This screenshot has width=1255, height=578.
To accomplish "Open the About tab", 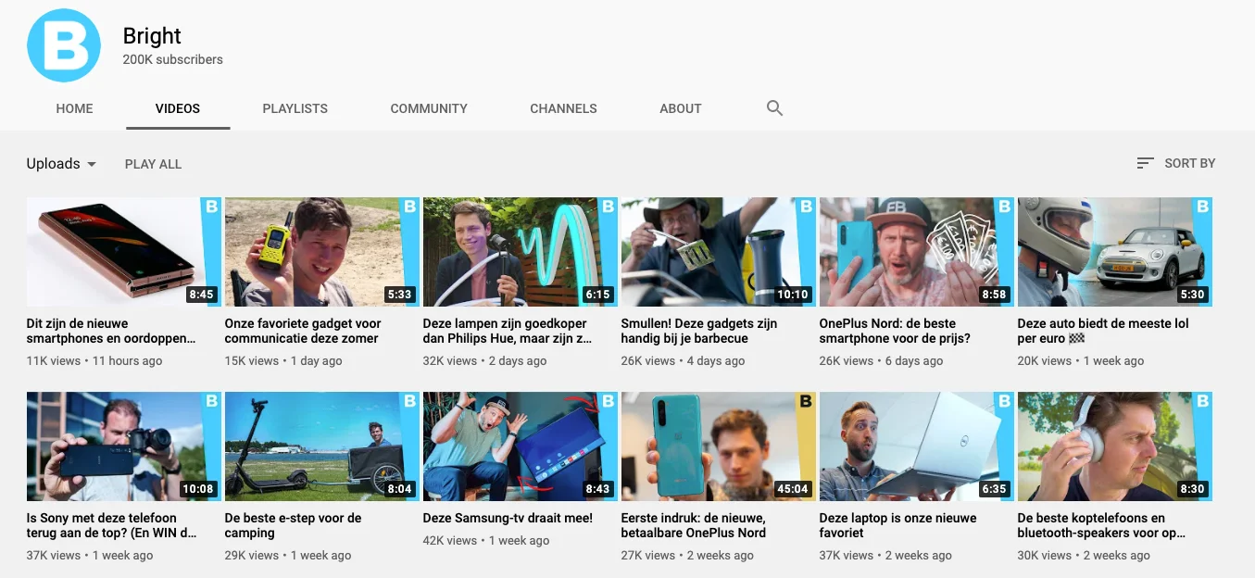I will [x=680, y=108].
